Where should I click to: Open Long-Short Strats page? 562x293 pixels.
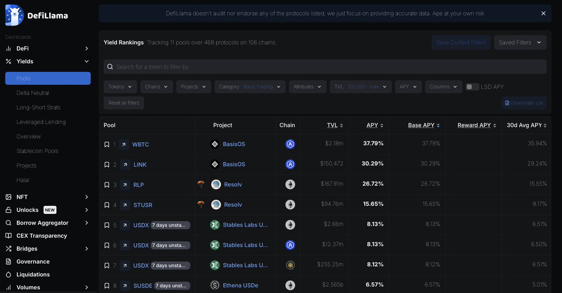click(x=38, y=107)
